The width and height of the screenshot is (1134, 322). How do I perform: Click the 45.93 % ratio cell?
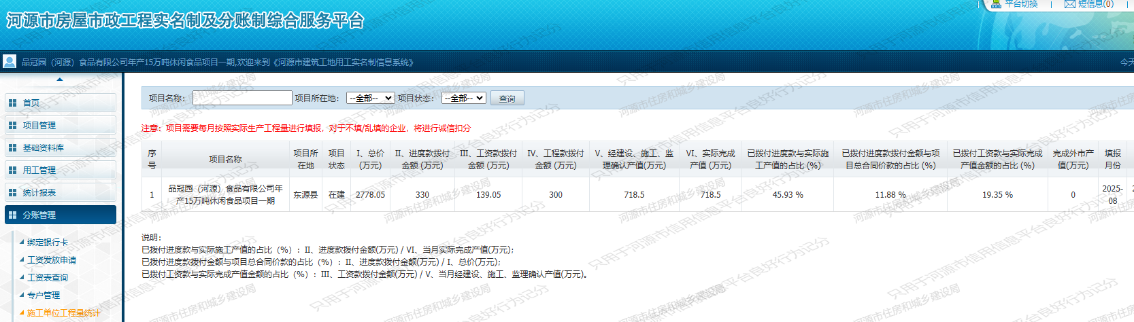(788, 194)
